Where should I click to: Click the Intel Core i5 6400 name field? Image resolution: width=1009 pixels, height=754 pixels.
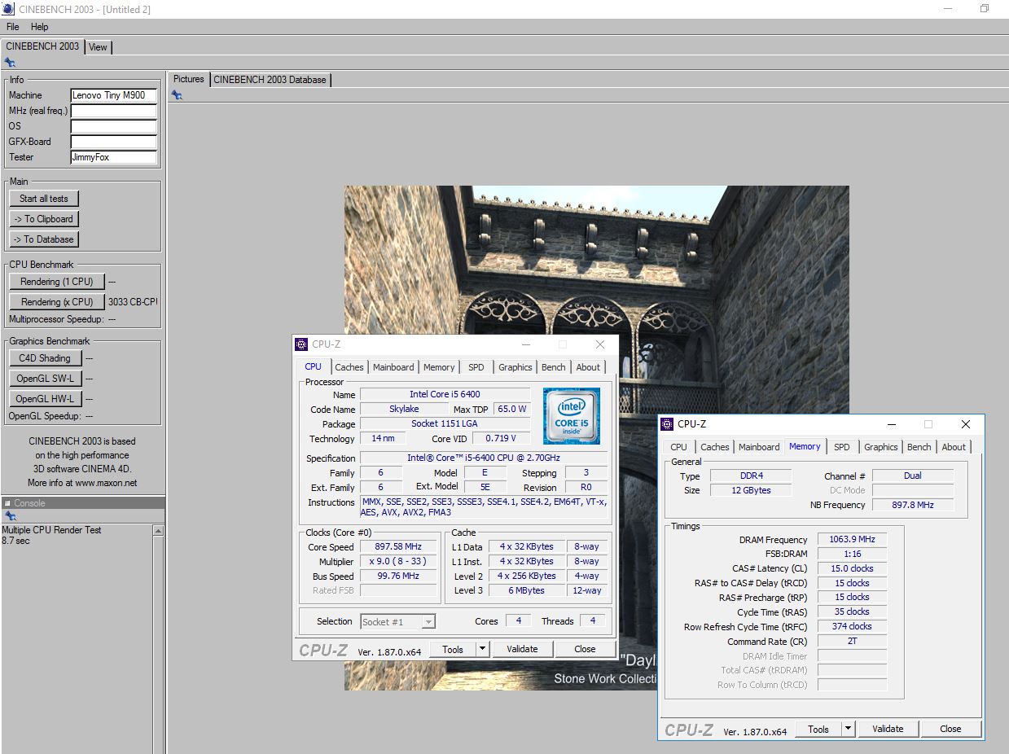click(445, 394)
